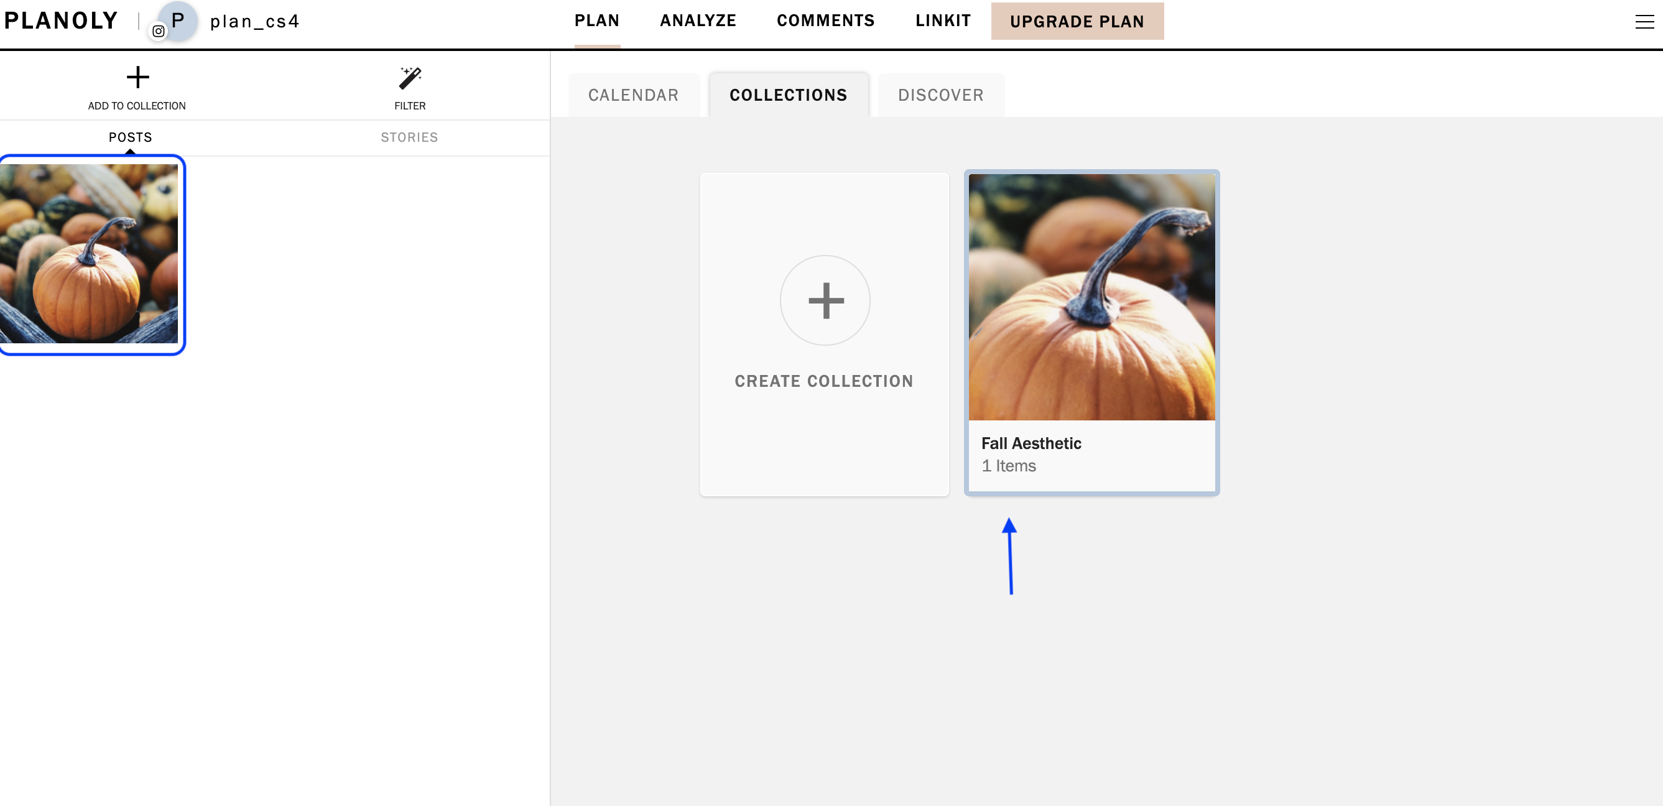
Task: Click the Add to Collection plus icon
Action: click(137, 78)
